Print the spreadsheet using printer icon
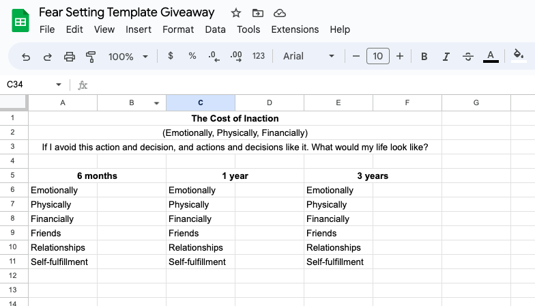Image resolution: width=535 pixels, height=306 pixels. coord(69,57)
